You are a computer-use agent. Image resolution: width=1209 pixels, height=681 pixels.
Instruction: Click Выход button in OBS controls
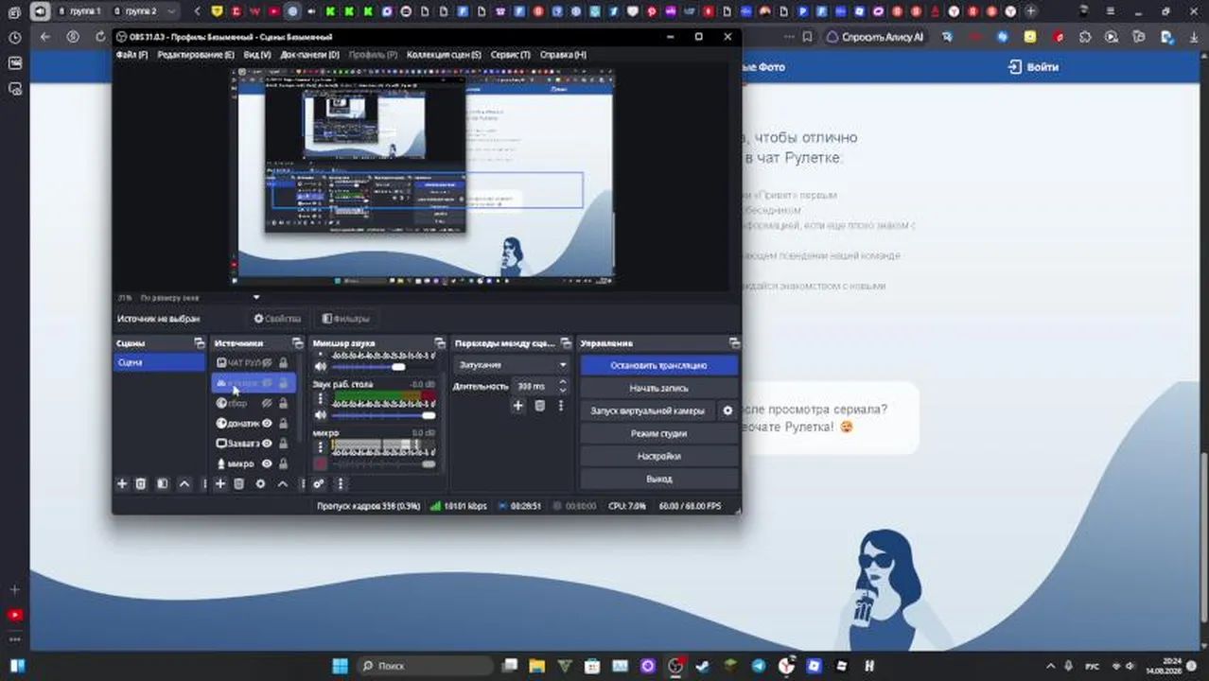(x=658, y=479)
